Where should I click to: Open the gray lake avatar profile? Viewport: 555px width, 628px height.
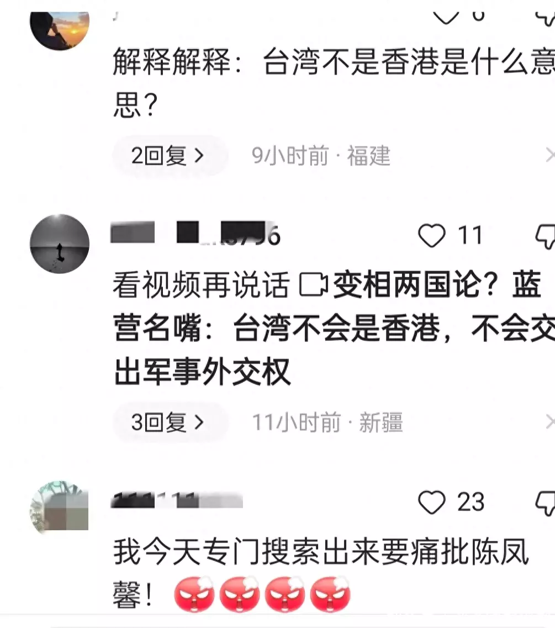click(60, 244)
